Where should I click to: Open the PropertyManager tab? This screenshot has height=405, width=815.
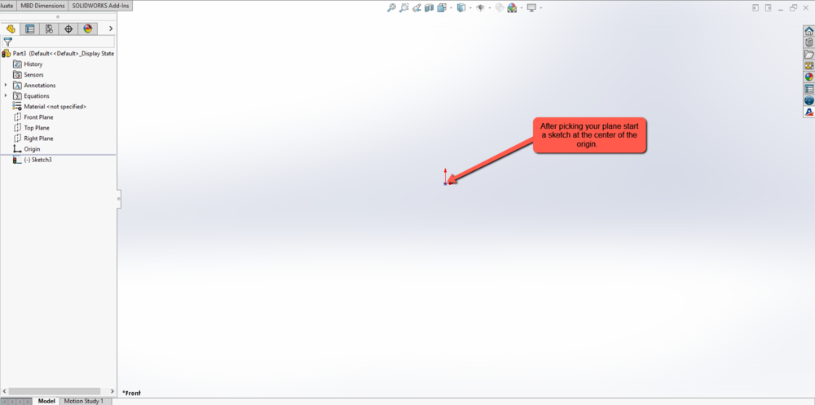click(x=30, y=29)
